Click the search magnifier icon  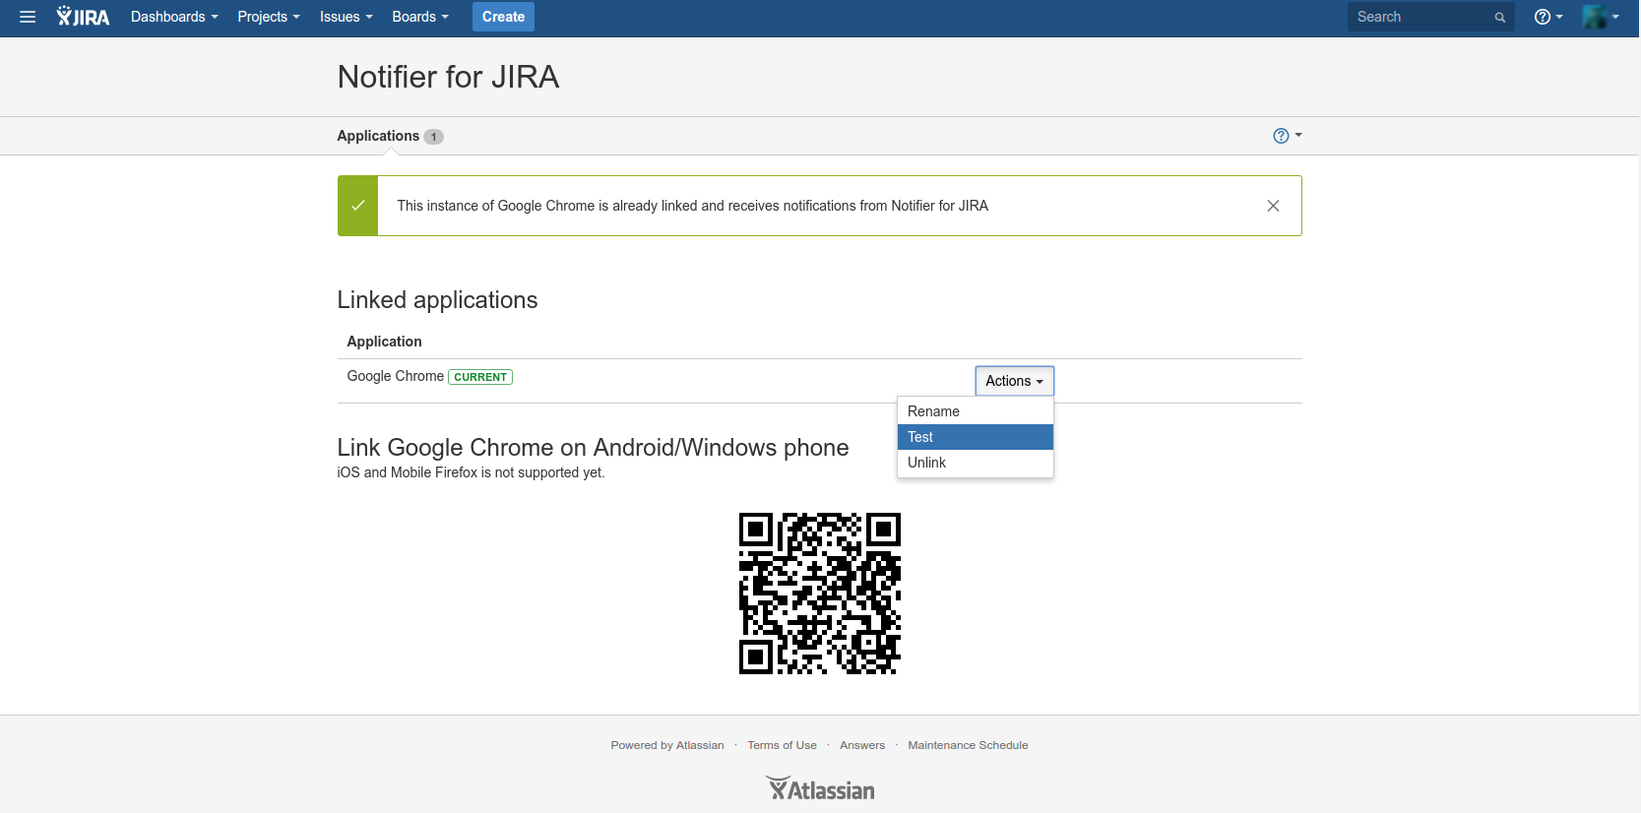tap(1500, 17)
